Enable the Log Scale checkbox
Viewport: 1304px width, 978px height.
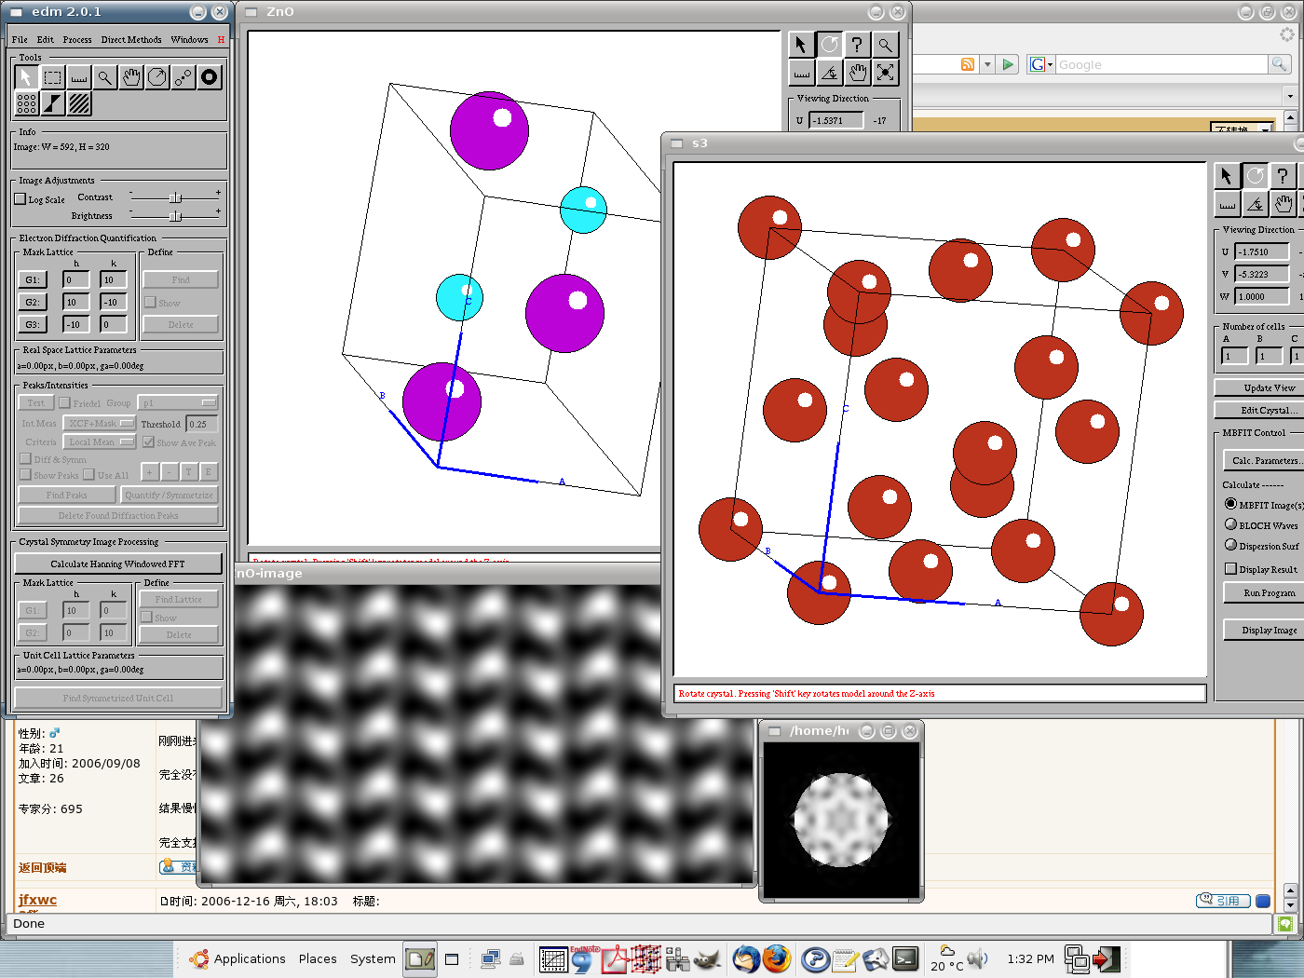click(20, 199)
